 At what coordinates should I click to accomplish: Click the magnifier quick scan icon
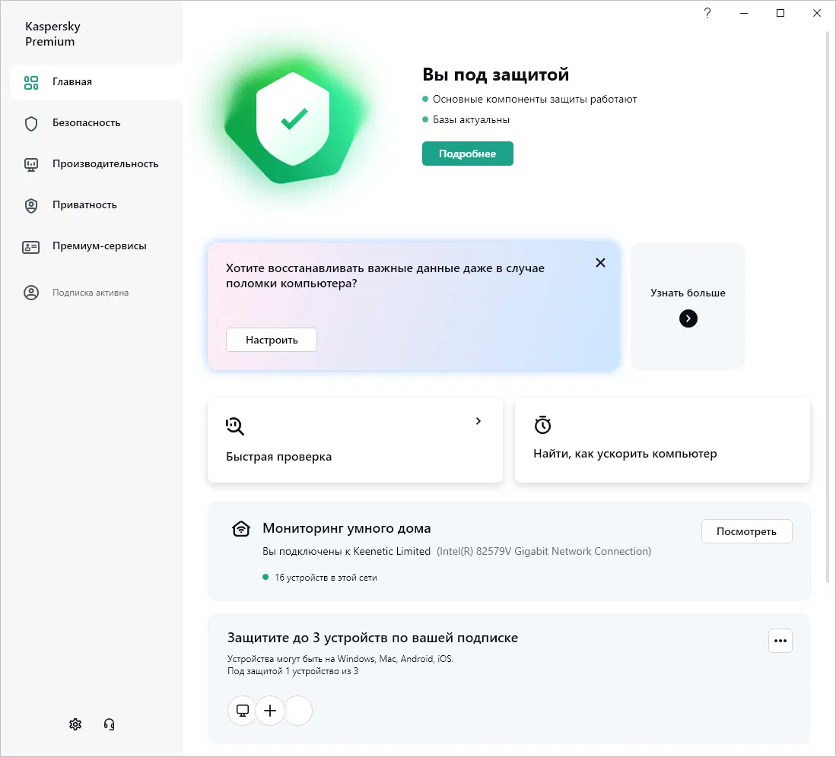(x=235, y=426)
